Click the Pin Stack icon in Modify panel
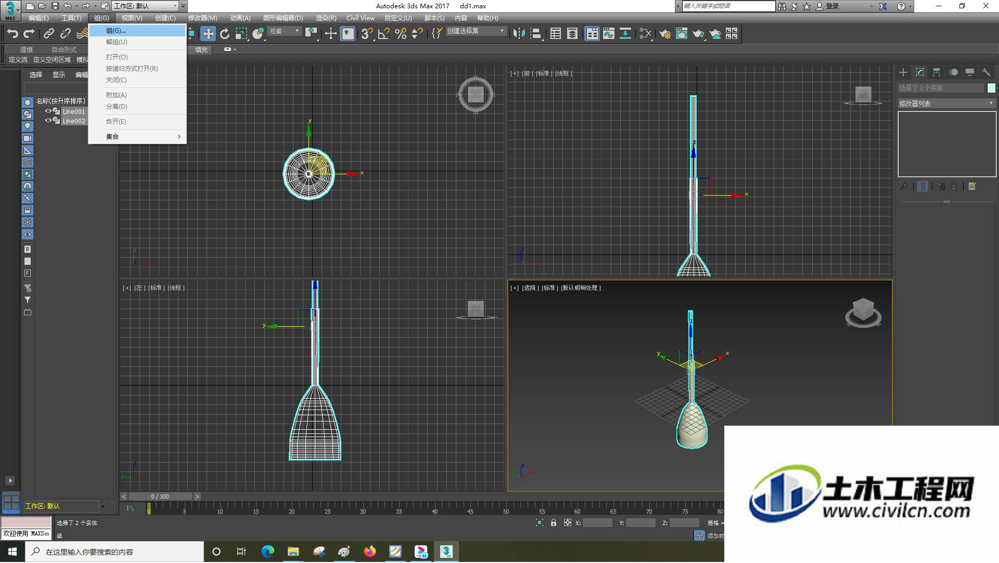Screen dimensions: 999x563 tap(904, 186)
